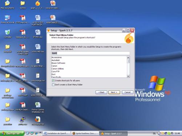
Task: Select DivX in folder list
Action: click(53, 74)
